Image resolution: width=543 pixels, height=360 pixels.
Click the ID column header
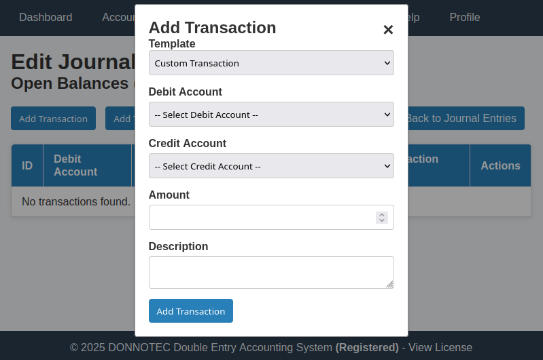pyautogui.click(x=27, y=165)
